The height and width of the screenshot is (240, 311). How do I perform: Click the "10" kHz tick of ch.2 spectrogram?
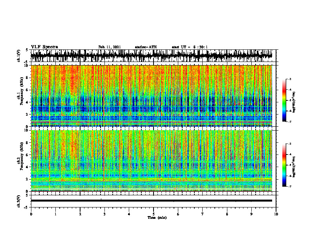[x=27, y=131]
